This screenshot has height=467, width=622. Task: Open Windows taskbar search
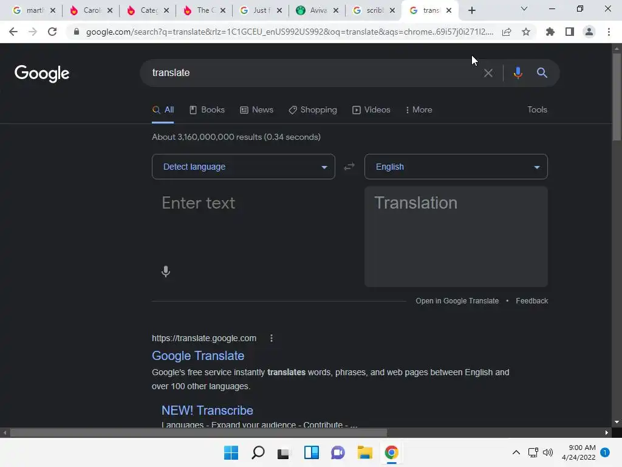coord(258,452)
